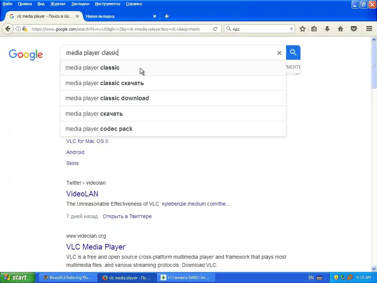This screenshot has height=283, width=377.
Task: Reload the current page
Action: coord(215,29)
